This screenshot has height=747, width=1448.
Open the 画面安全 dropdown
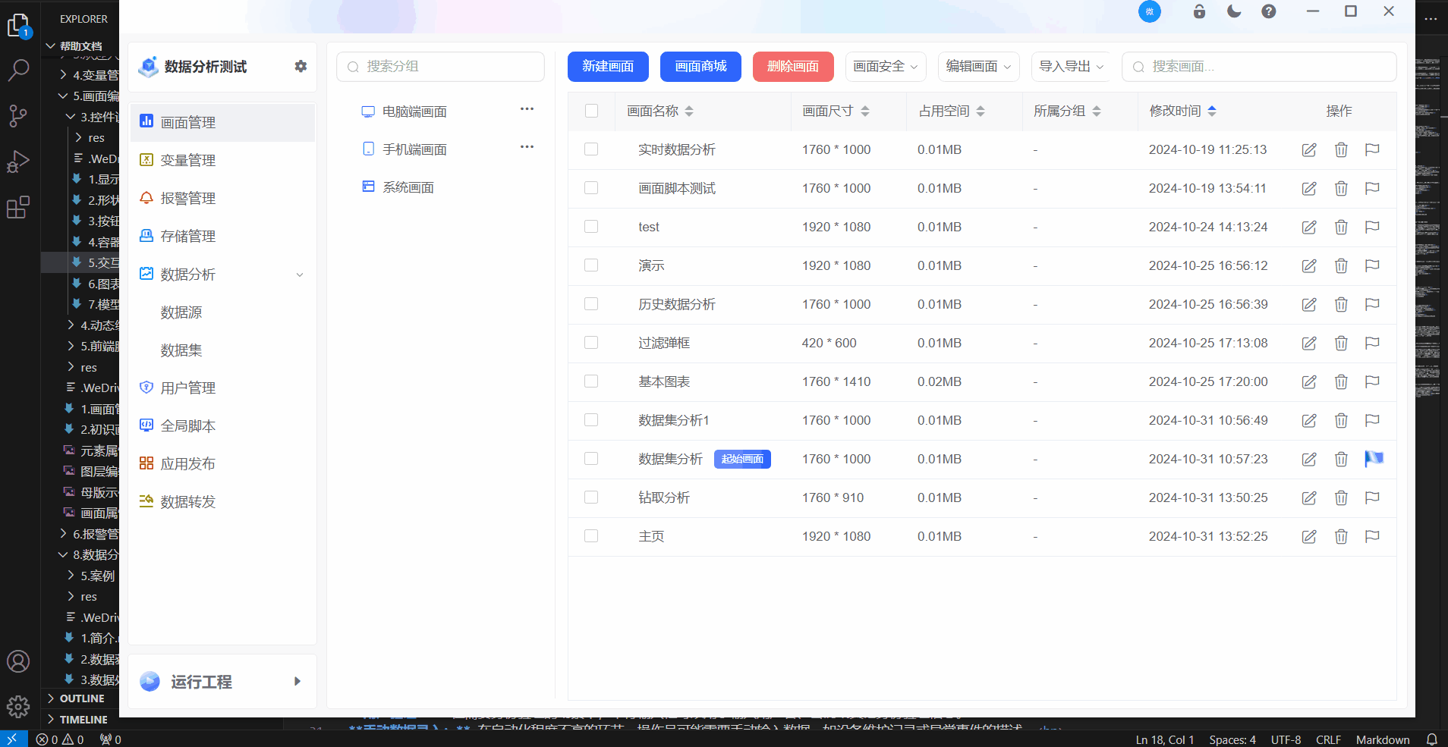tap(886, 67)
